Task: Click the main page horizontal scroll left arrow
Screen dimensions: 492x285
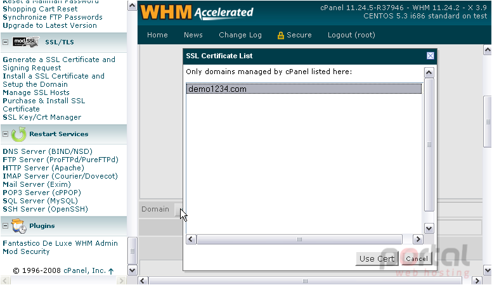Action: [143, 281]
